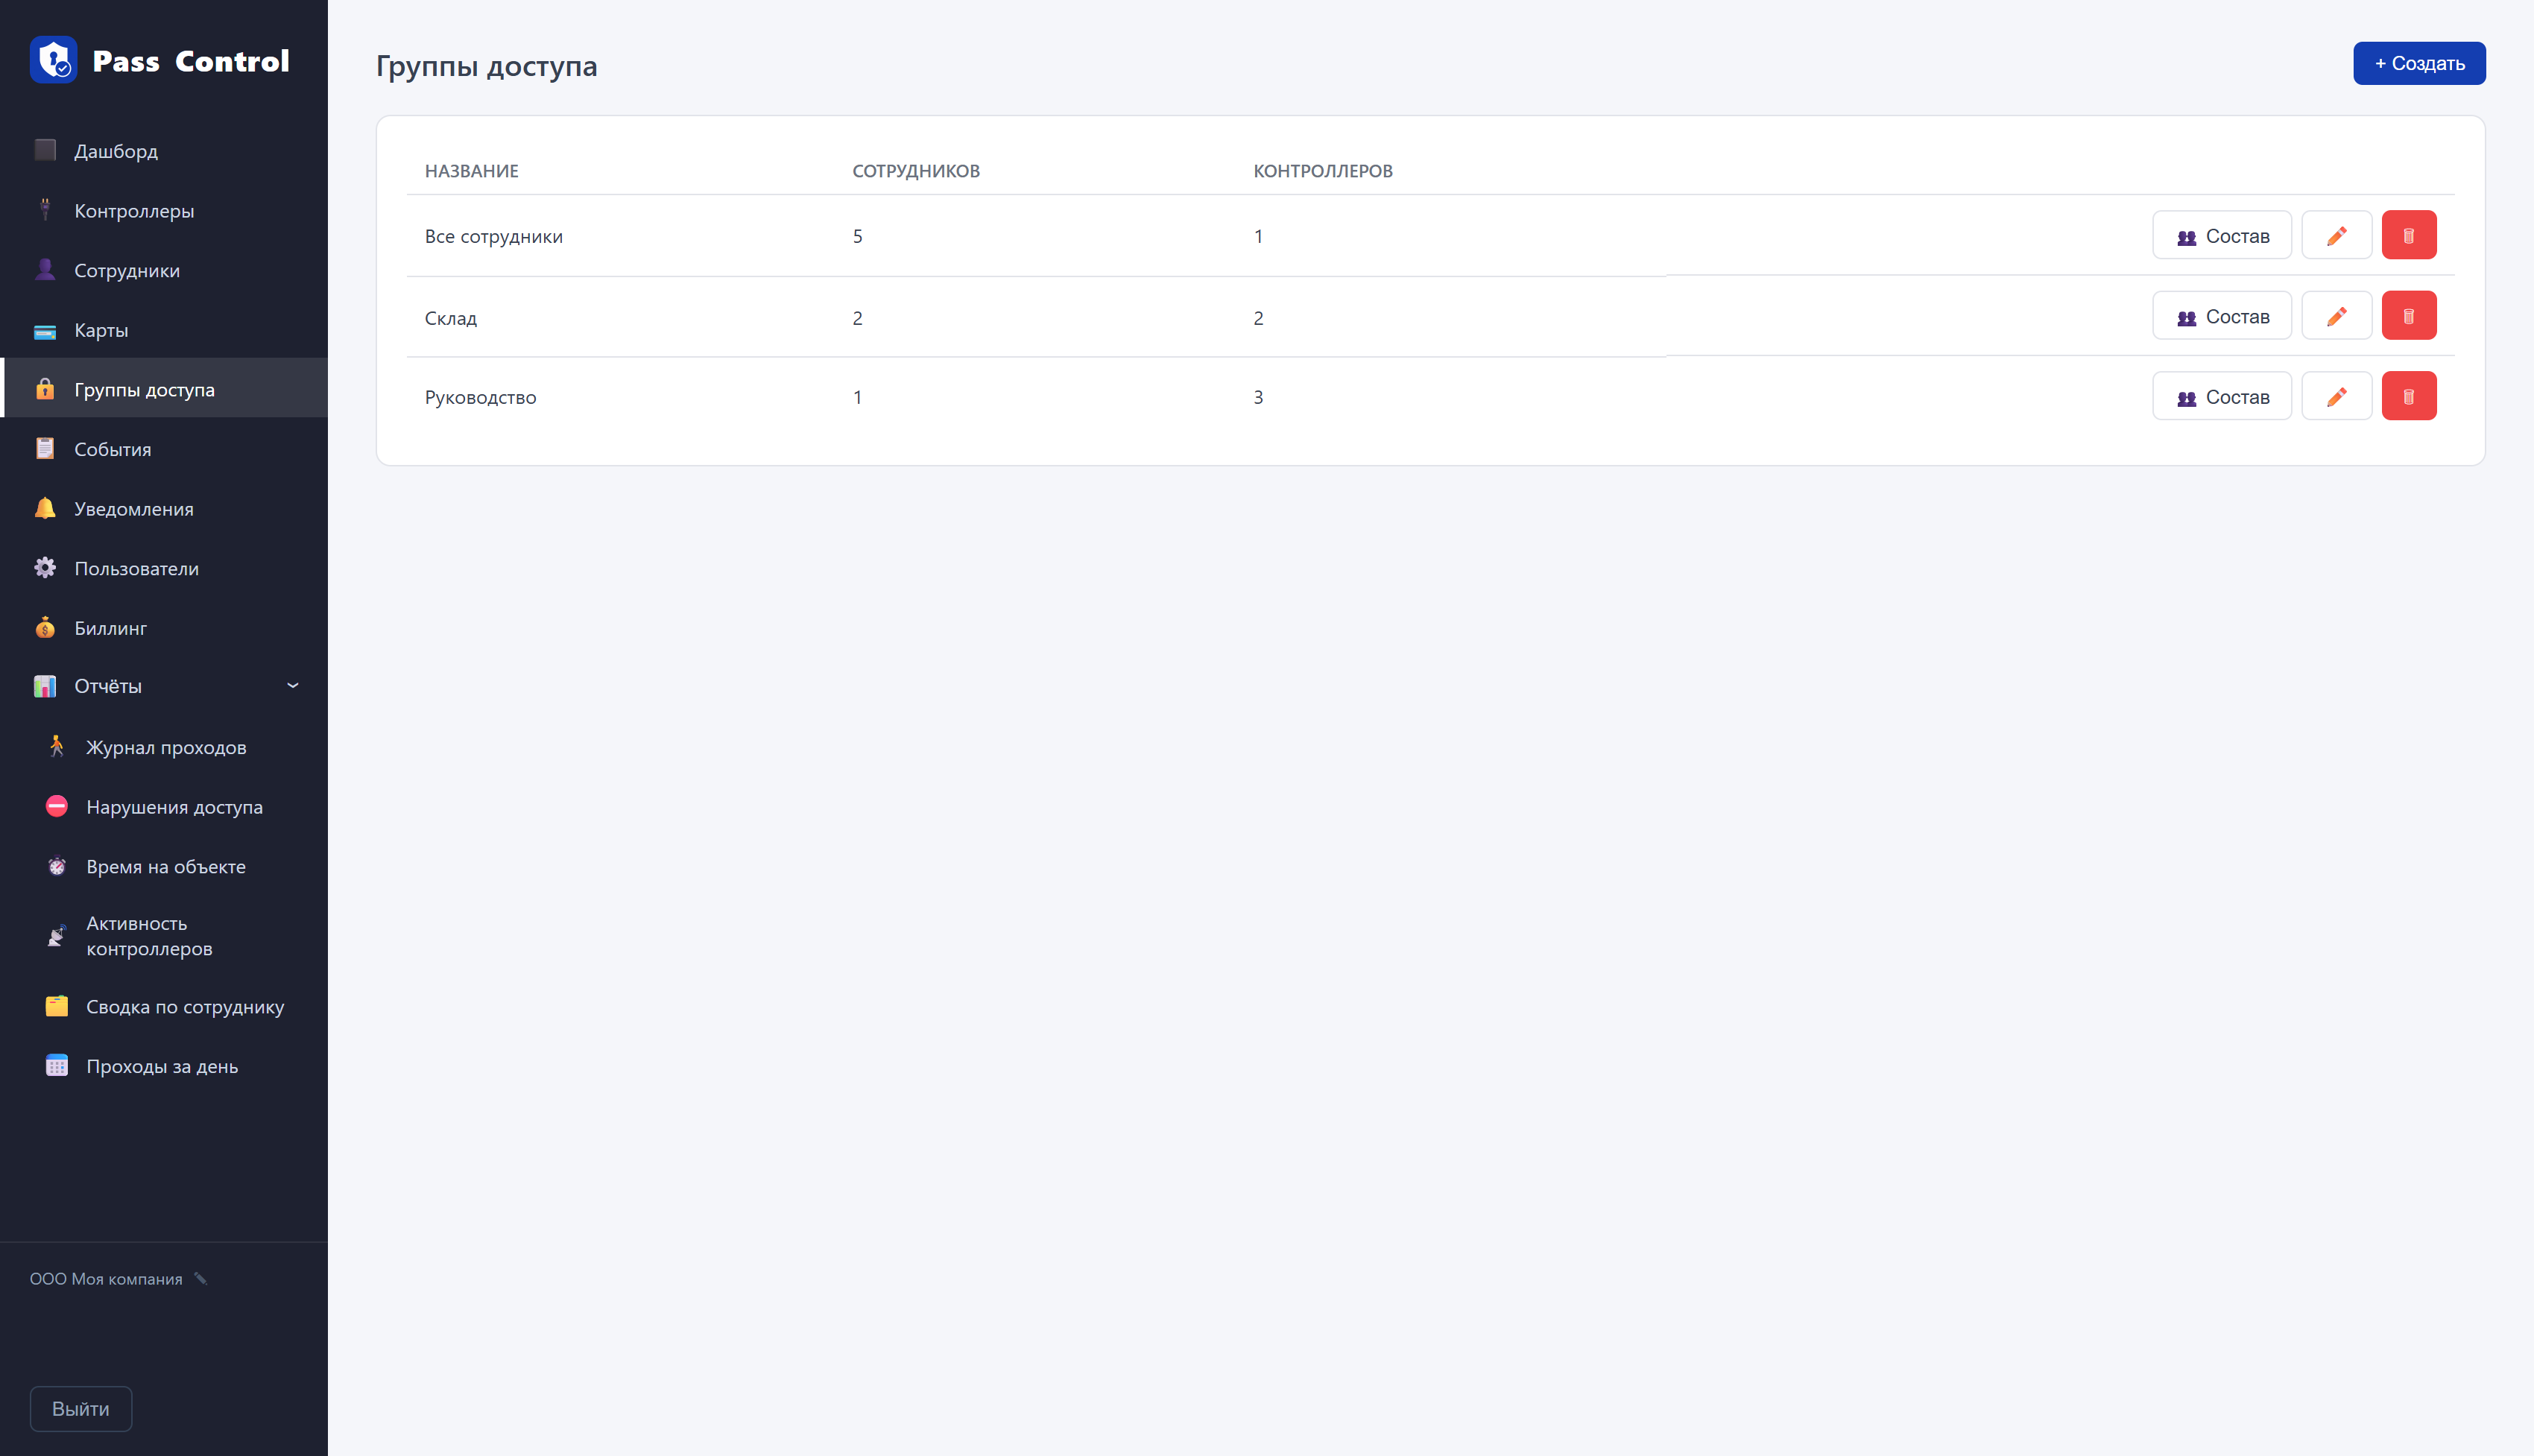Delete the Склад group

pos(2408,316)
